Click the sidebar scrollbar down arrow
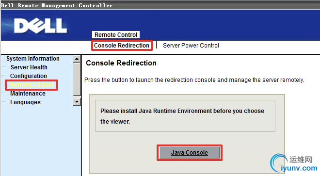 point(77,102)
